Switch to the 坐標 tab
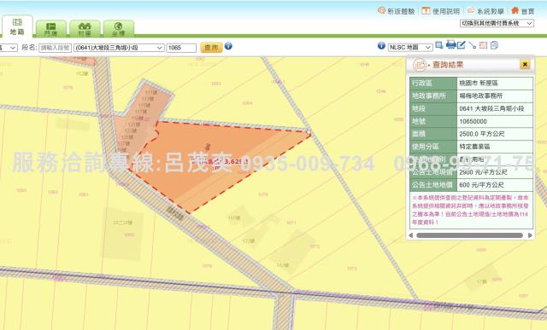This screenshot has width=547, height=330. (x=118, y=29)
